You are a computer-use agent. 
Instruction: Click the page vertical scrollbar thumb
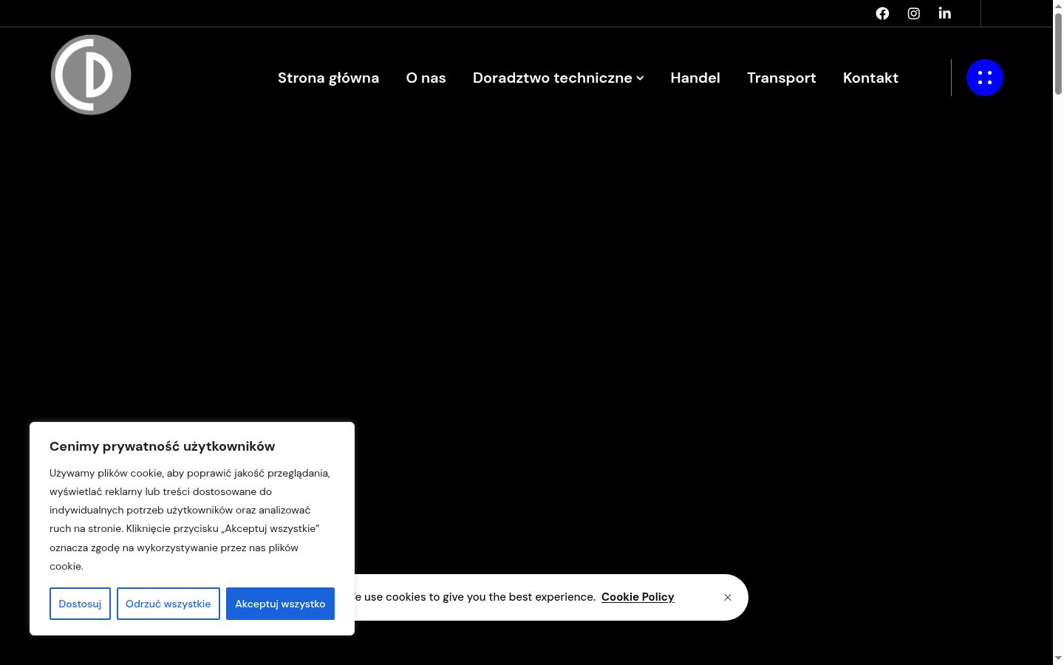[x=1058, y=53]
